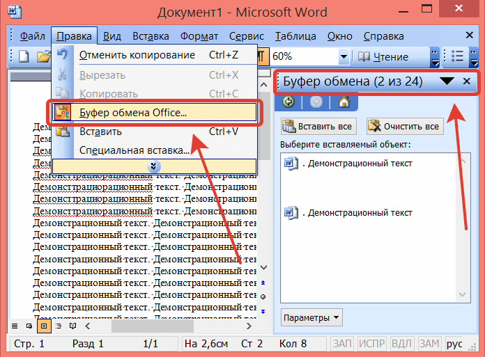Switch to Reading layout view icon
Viewport: 485px width, 357px height.
point(73,326)
